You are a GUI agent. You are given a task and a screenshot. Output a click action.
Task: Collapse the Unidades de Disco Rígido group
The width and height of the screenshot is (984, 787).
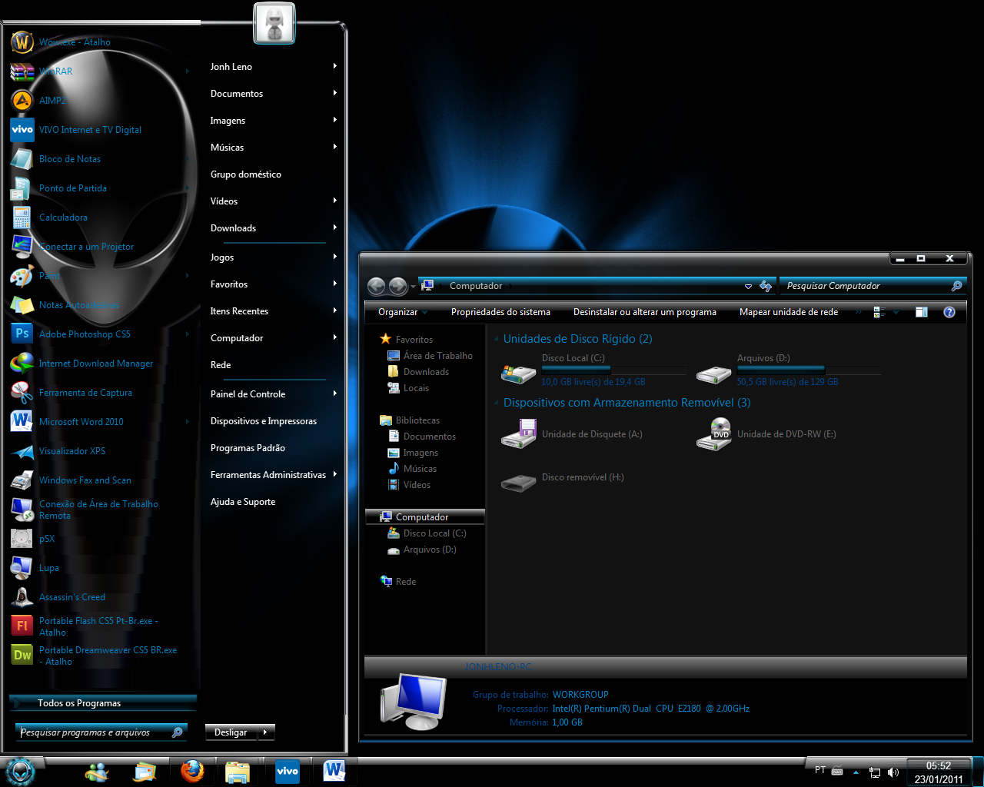(x=497, y=339)
